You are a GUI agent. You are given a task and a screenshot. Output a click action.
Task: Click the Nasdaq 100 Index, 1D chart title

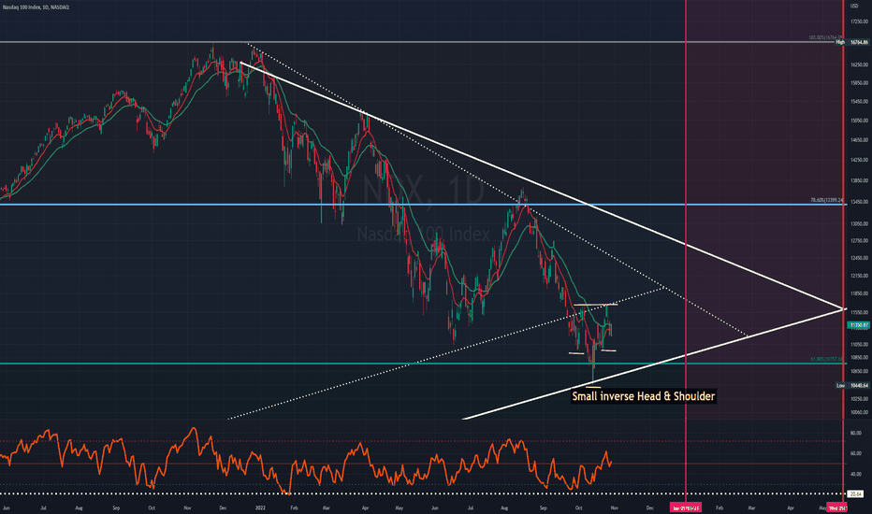36,7
